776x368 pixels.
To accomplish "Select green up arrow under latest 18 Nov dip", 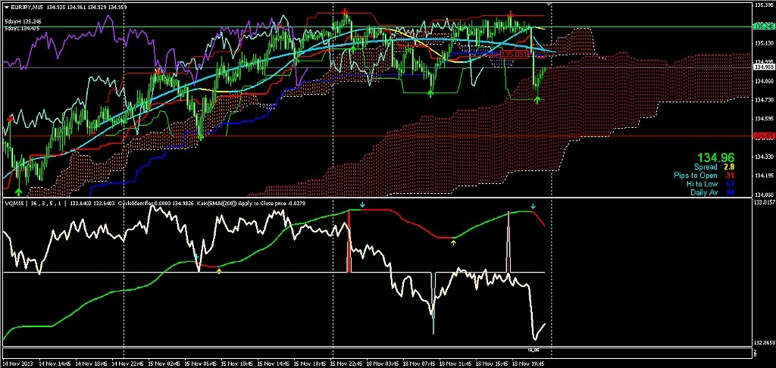I will 537,101.
